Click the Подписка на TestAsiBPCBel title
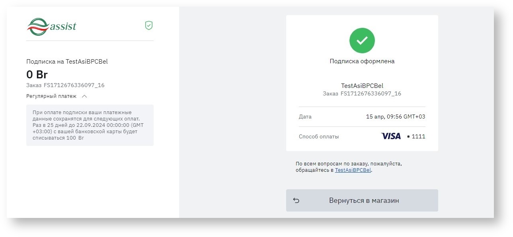 [67, 62]
